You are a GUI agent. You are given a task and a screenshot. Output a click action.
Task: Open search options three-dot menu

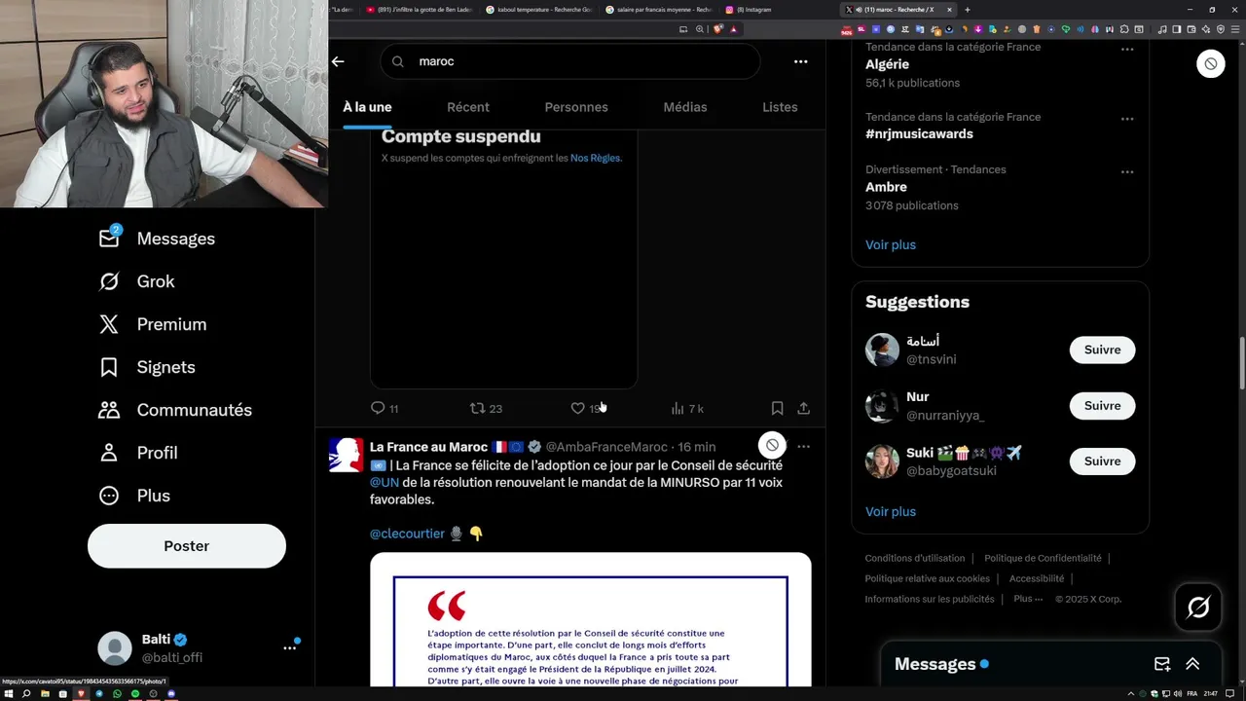click(x=800, y=61)
